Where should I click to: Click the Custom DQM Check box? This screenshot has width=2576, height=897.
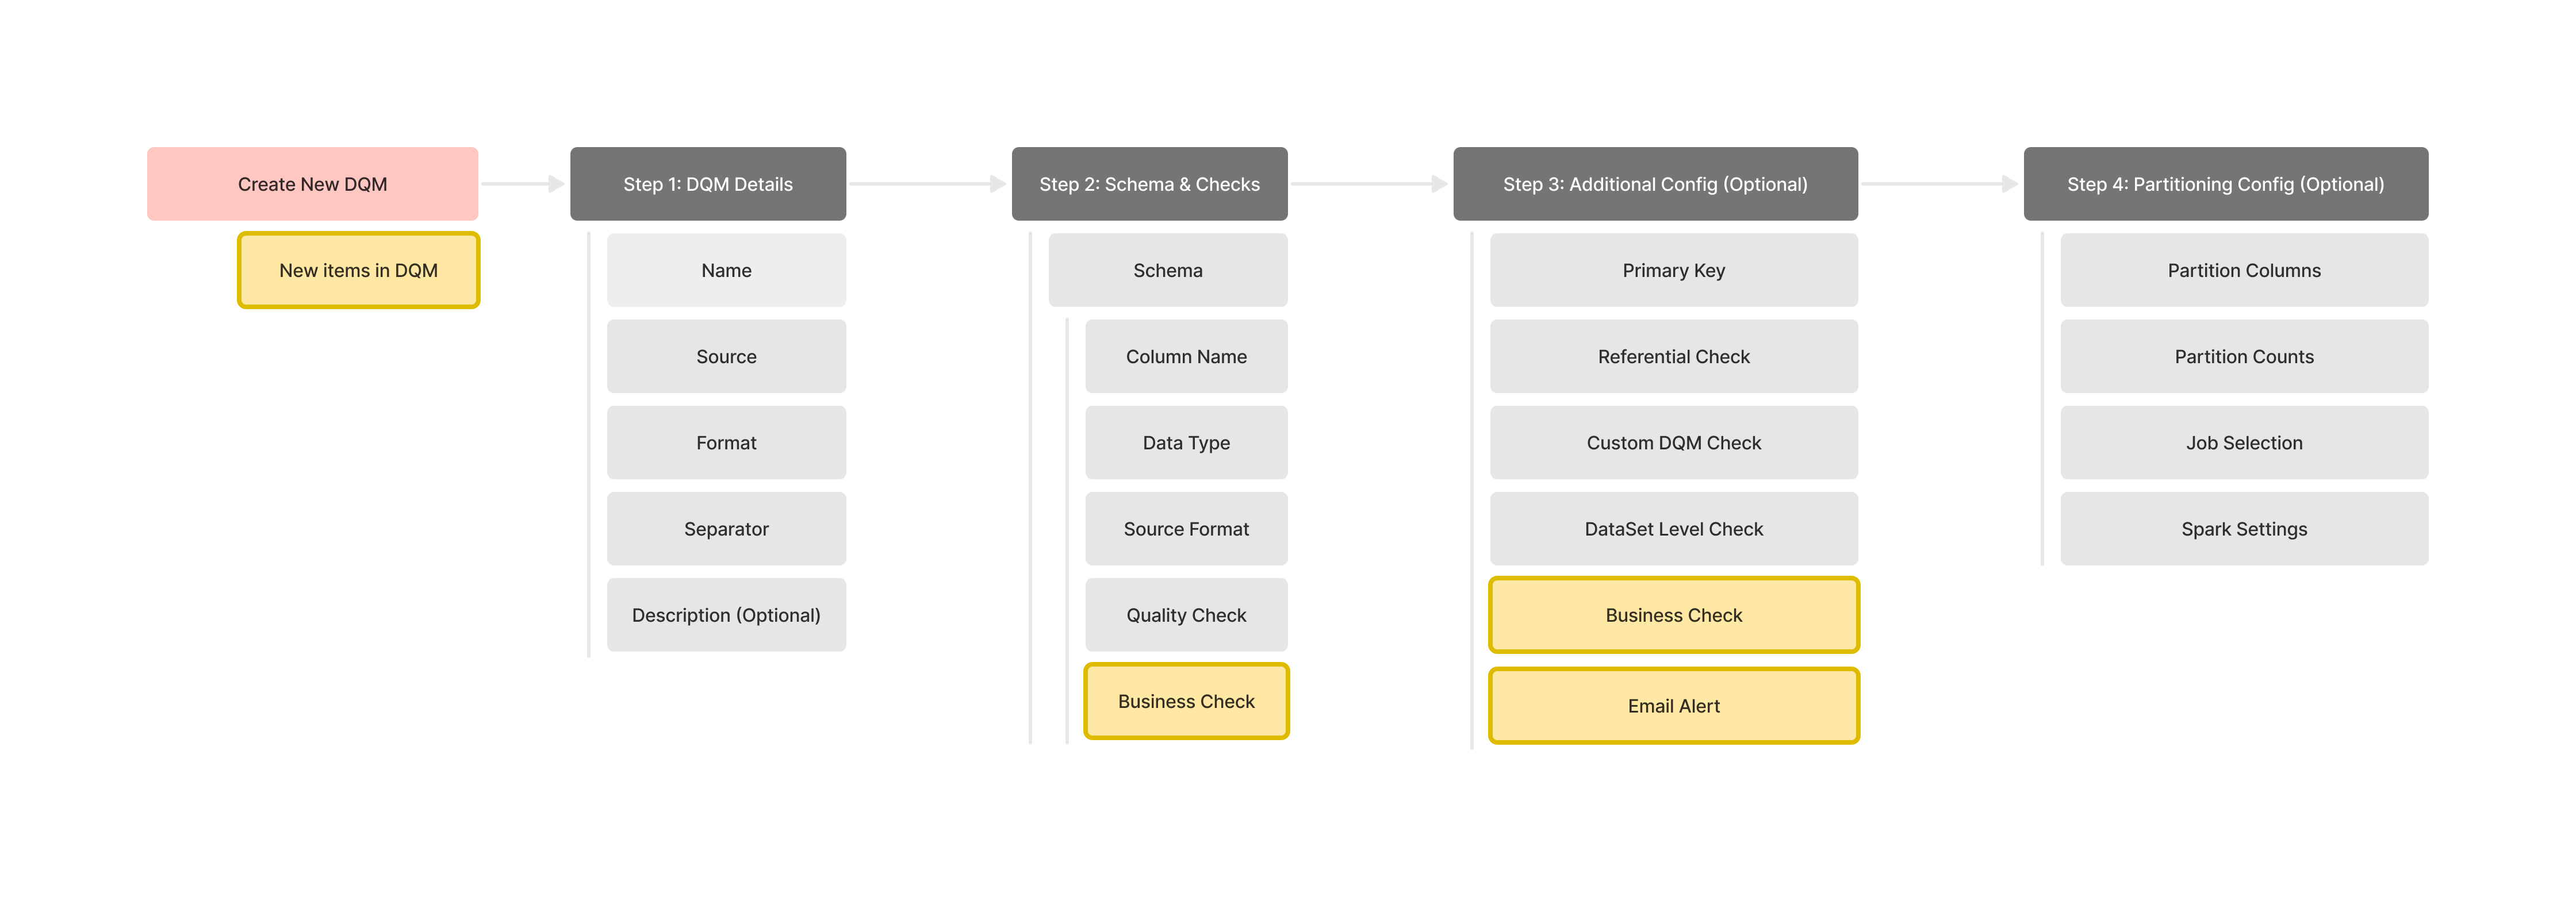[x=1674, y=442]
